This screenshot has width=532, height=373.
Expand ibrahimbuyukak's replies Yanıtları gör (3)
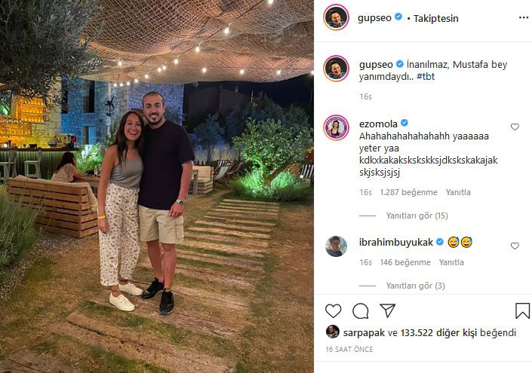pos(415,286)
